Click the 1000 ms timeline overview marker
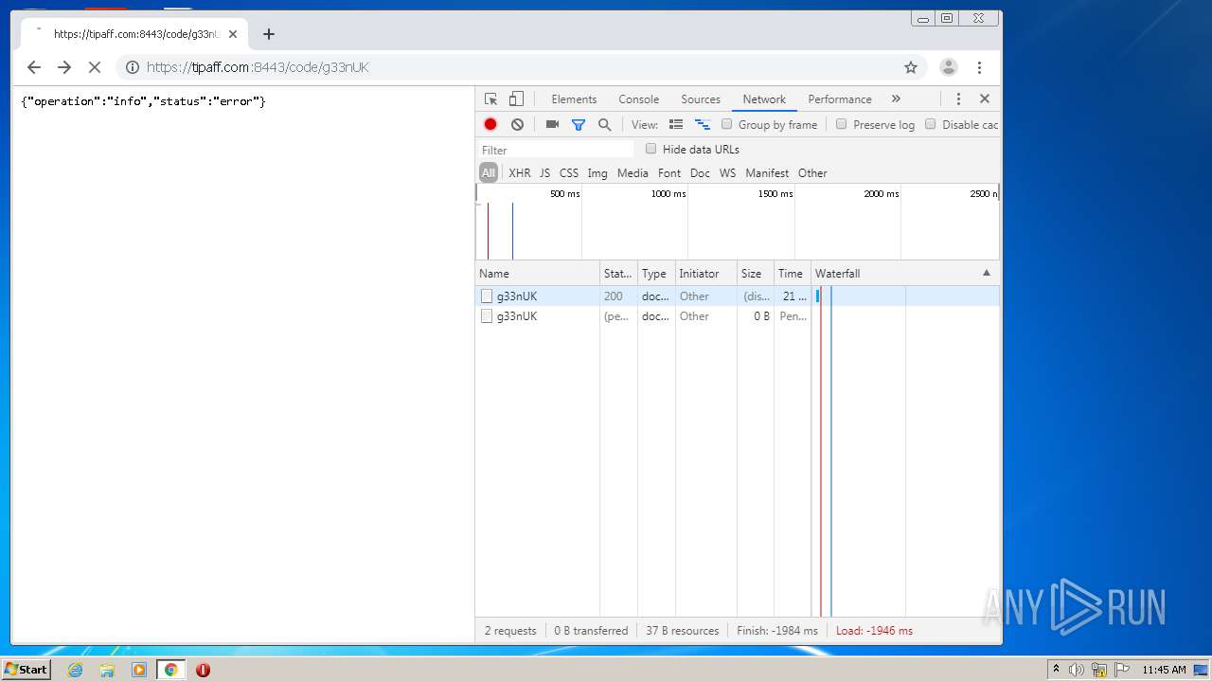1212x682 pixels. tap(668, 193)
